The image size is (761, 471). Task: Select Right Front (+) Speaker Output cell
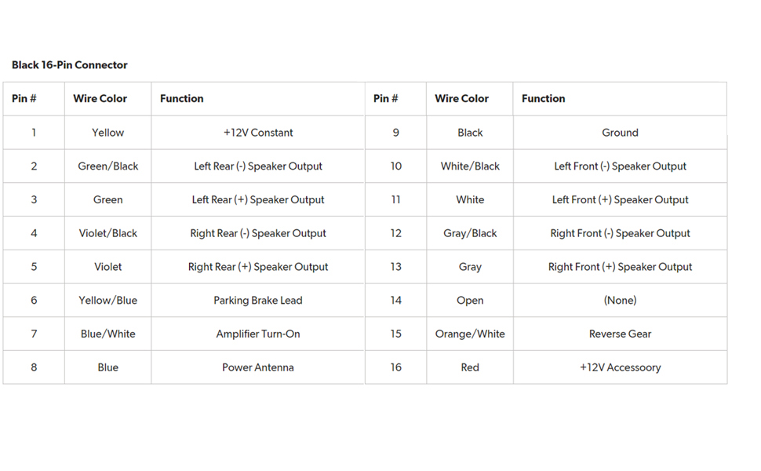coord(620,267)
